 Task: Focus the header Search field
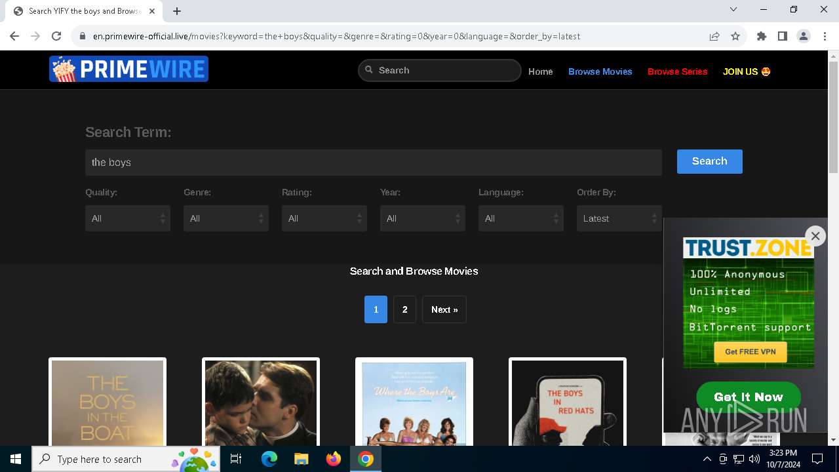coord(440,70)
